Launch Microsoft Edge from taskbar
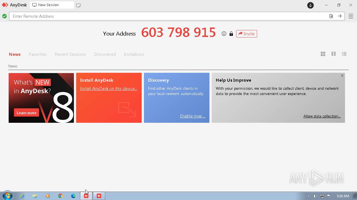The height and width of the screenshot is (200, 357). 73,196
